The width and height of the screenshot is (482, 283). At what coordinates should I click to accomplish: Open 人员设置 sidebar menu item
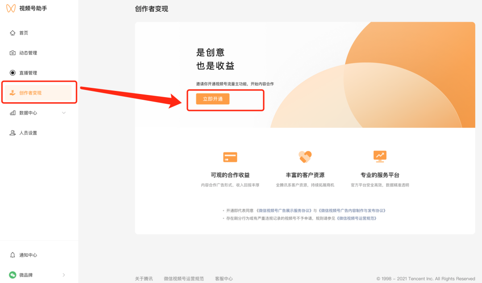coord(28,133)
